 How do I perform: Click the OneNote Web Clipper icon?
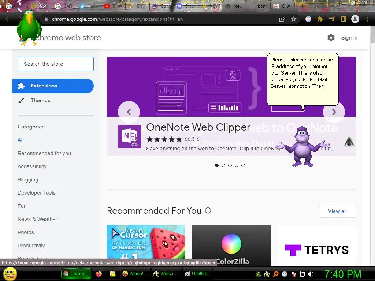(x=130, y=136)
